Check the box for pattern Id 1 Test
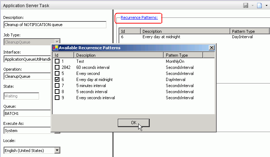 [x=57, y=61]
